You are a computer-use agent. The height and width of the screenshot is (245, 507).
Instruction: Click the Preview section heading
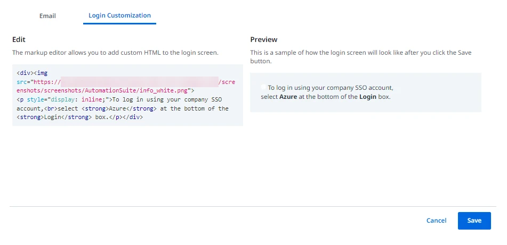[x=264, y=39]
